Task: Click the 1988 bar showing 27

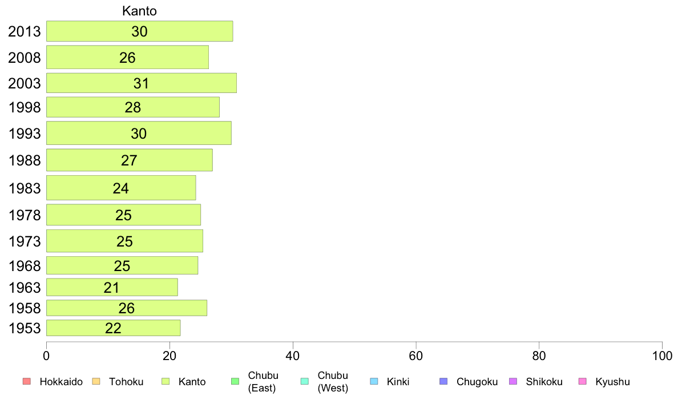Action: pos(130,160)
